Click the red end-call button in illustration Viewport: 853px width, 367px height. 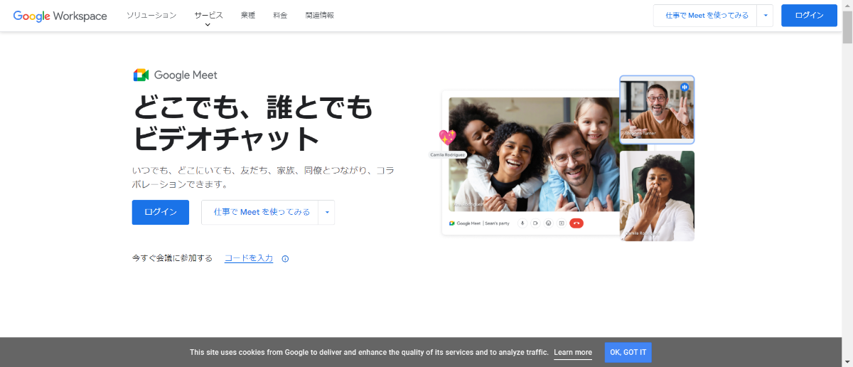coord(576,223)
